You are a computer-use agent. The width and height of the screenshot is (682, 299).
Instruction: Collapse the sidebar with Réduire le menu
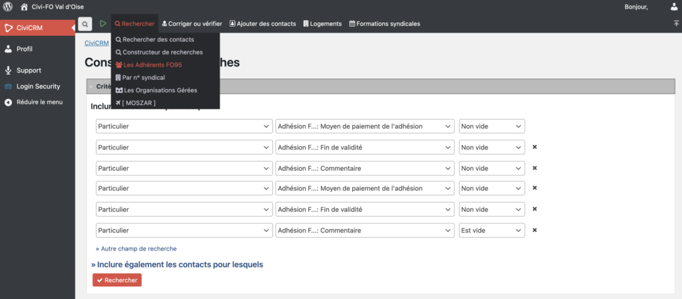tap(39, 102)
